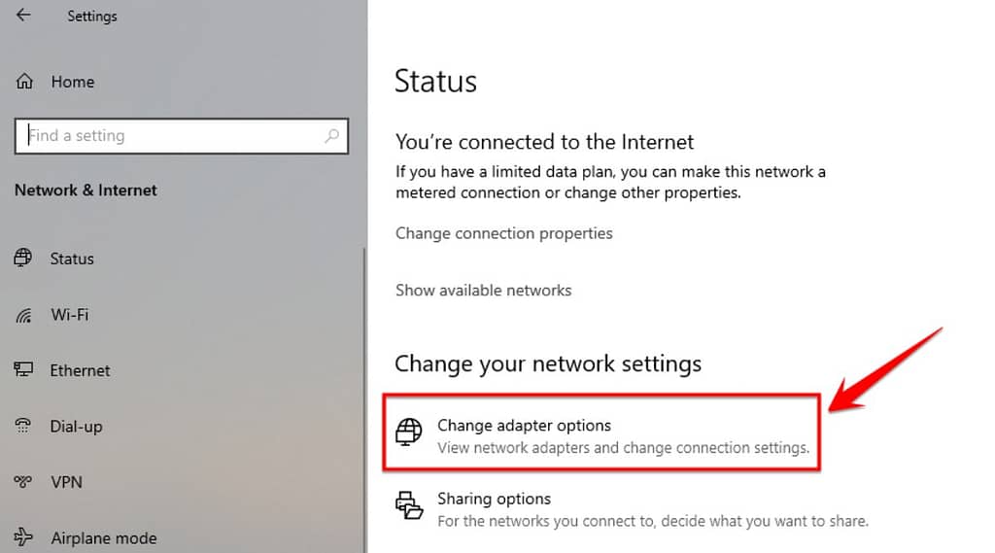The height and width of the screenshot is (553, 995).
Task: Focus the Find a setting field
Action: point(182,136)
